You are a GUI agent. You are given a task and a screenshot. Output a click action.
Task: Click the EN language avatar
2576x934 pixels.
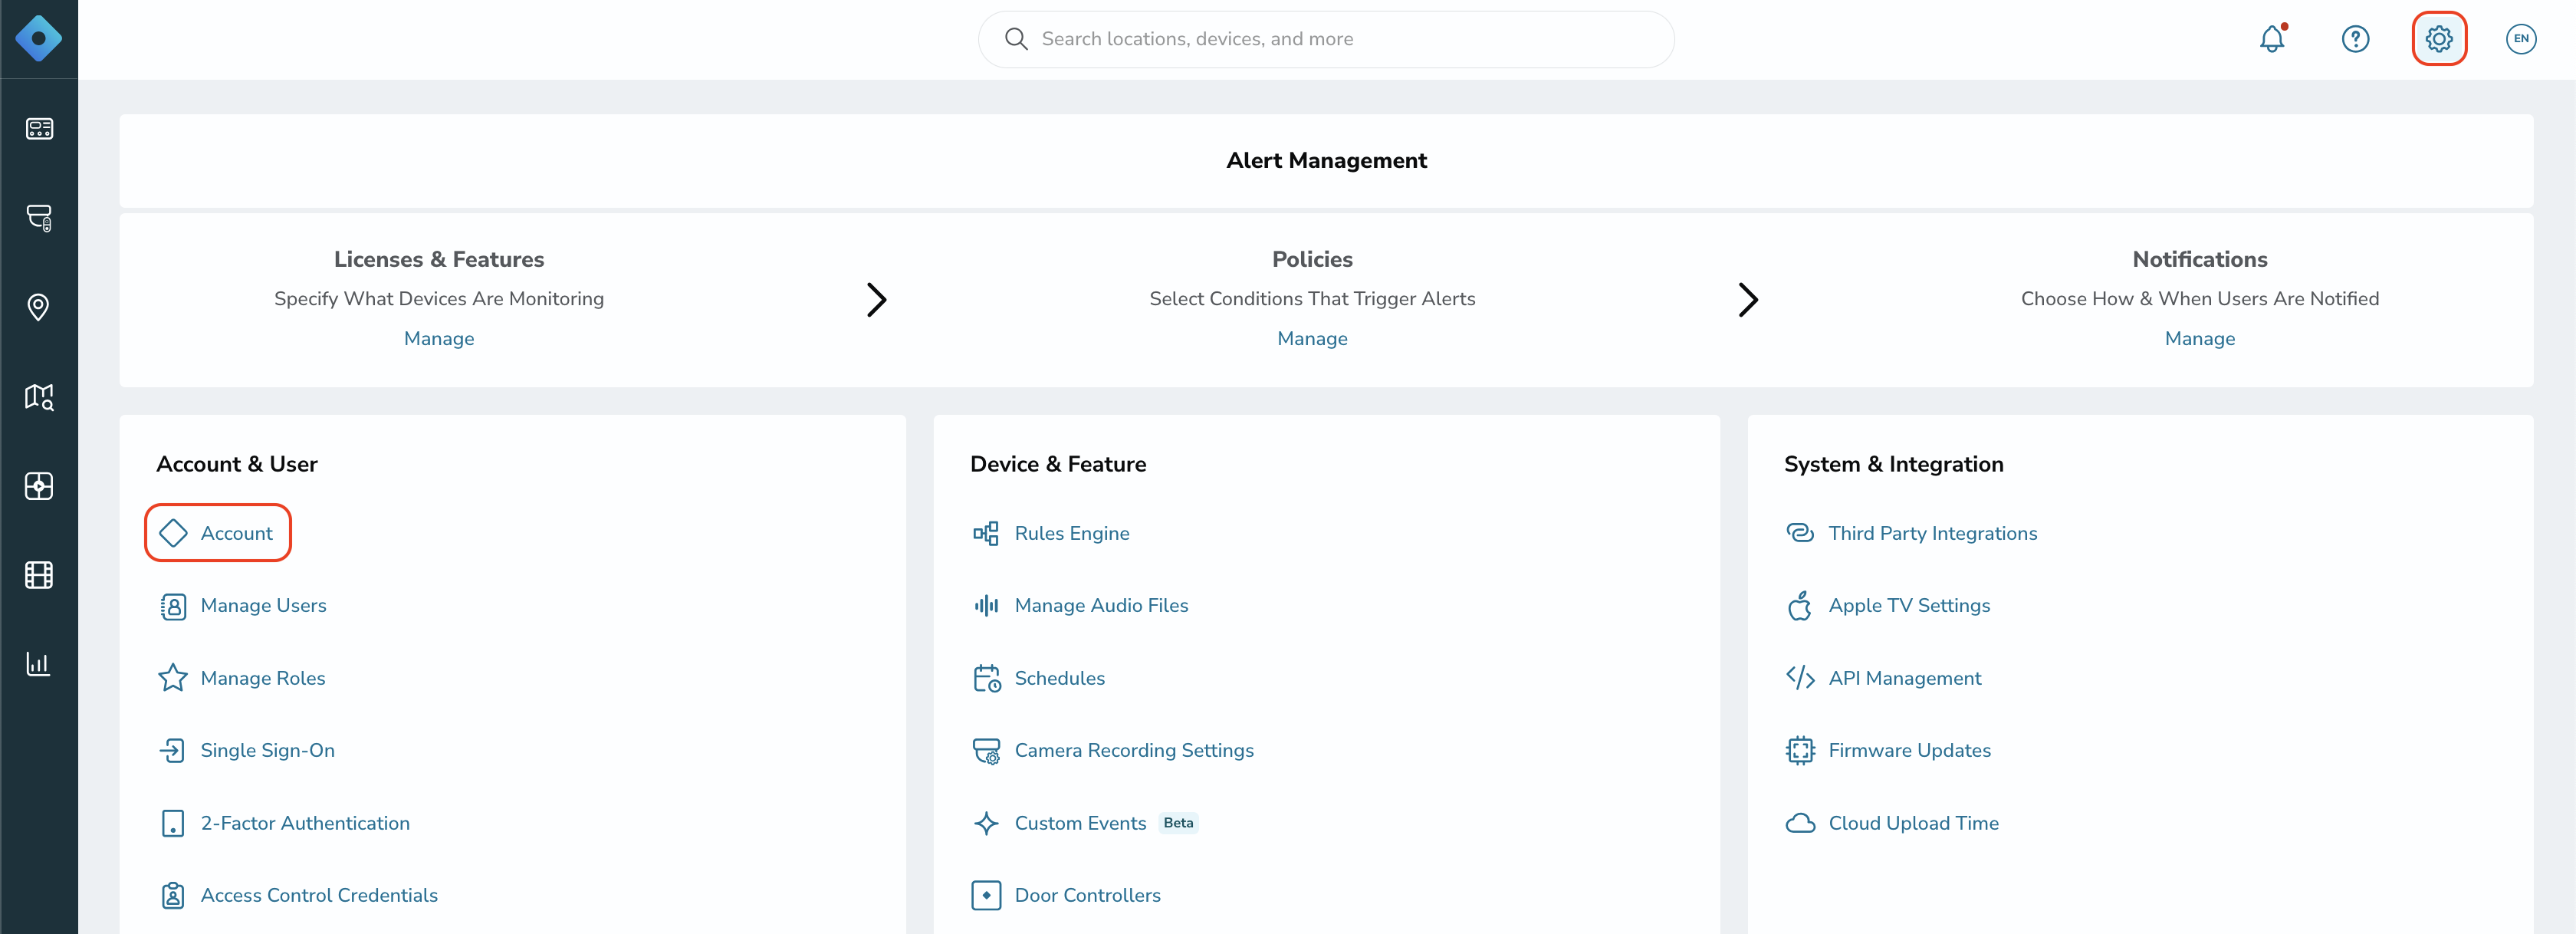pyautogui.click(x=2520, y=39)
